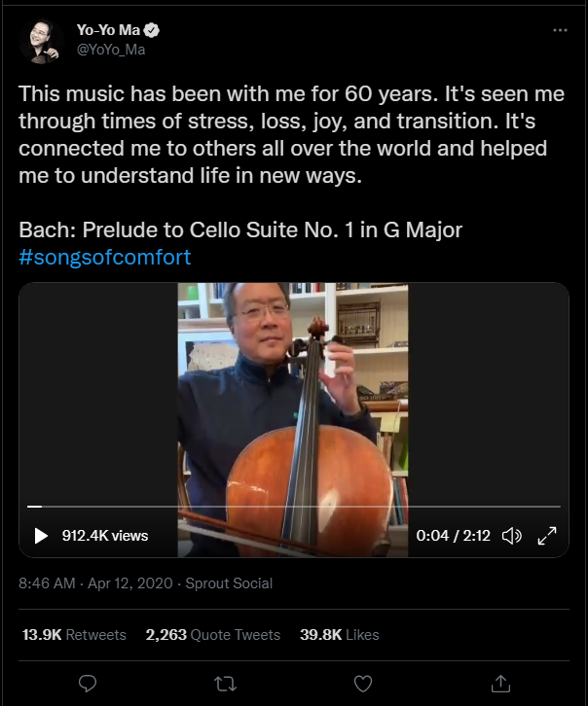The height and width of the screenshot is (706, 588).
Task: Open the #songsofcomfort hashtag link
Action: 104,258
